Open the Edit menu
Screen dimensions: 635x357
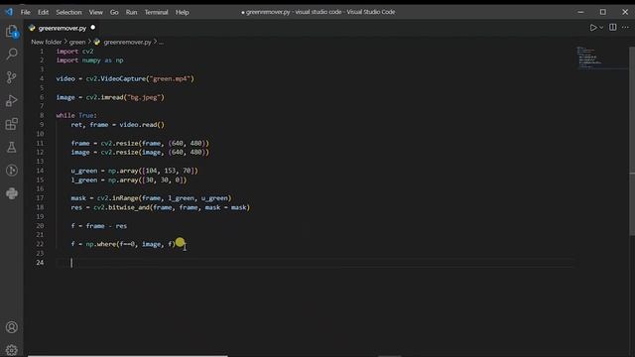pos(44,12)
